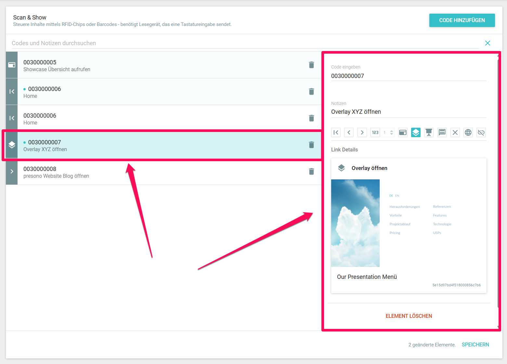Choose the X close-overlay link type icon

tap(455, 133)
